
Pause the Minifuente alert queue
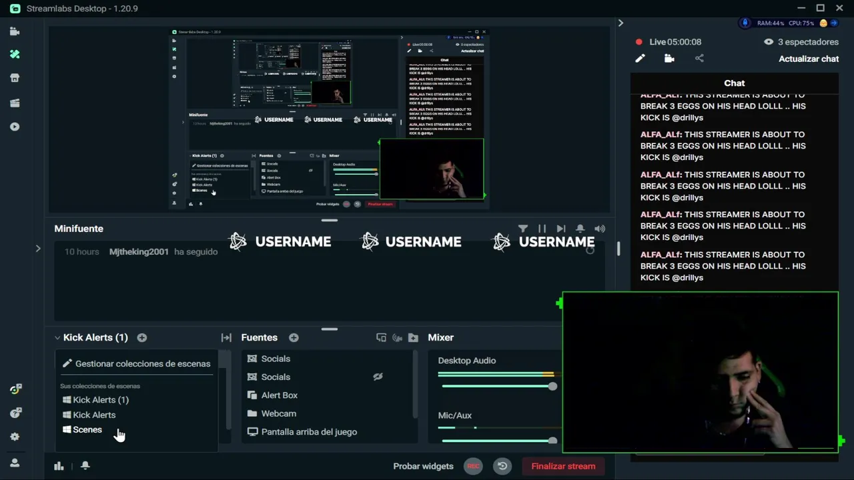542,229
